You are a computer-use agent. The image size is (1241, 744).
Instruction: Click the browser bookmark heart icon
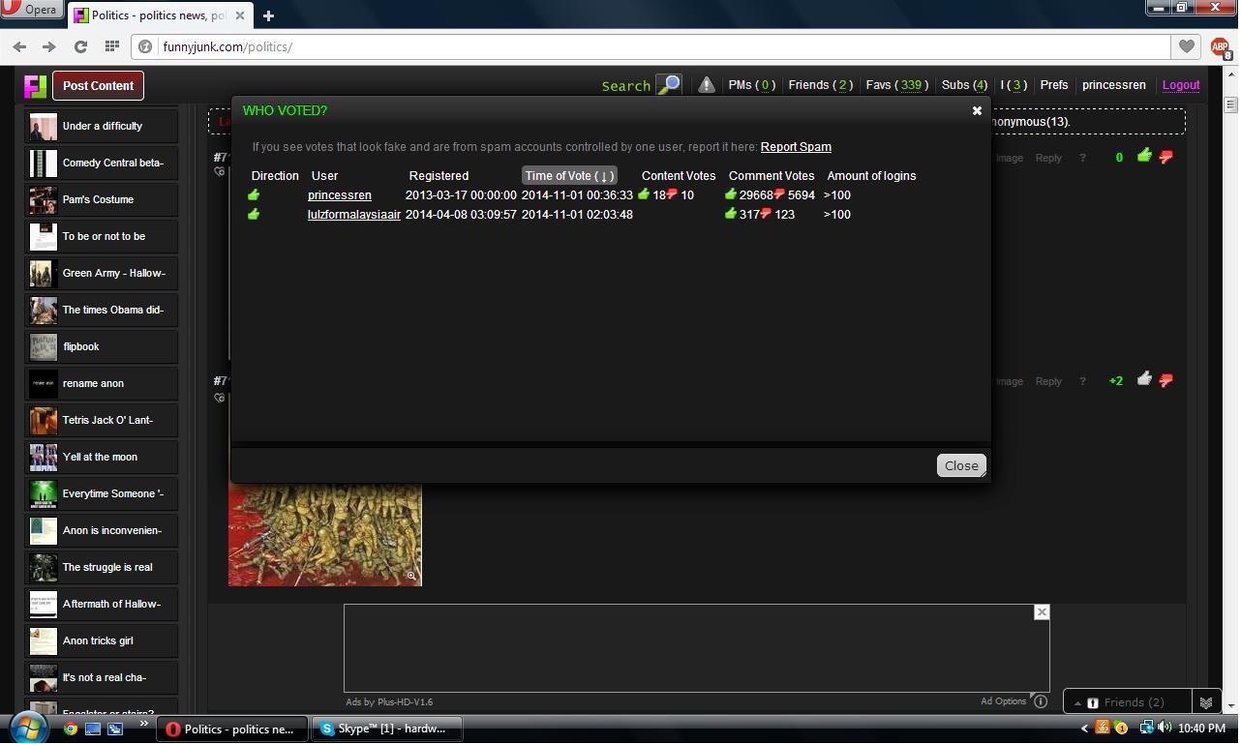click(1186, 46)
